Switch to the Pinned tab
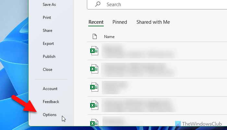The height and width of the screenshot is (130, 227). tap(120, 22)
